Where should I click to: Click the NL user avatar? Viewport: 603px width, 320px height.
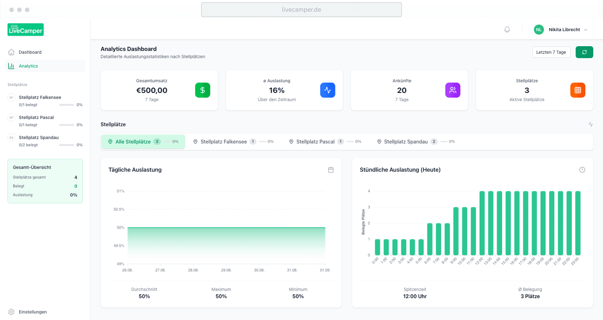point(539,30)
